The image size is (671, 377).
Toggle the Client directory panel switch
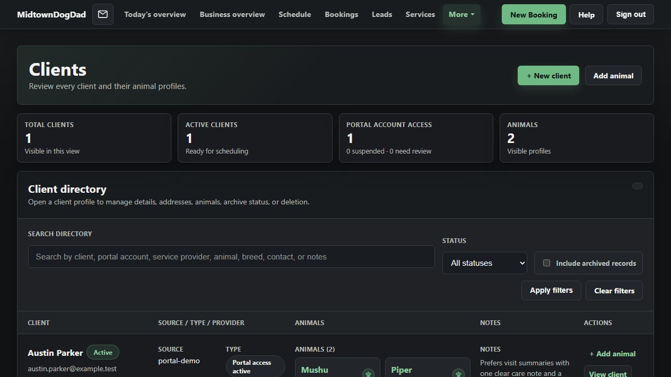click(638, 186)
